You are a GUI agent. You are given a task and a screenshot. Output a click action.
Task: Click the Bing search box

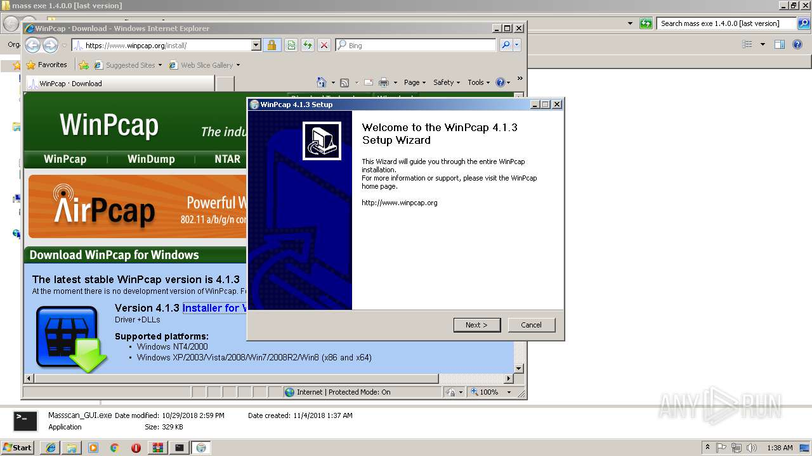tap(416, 45)
